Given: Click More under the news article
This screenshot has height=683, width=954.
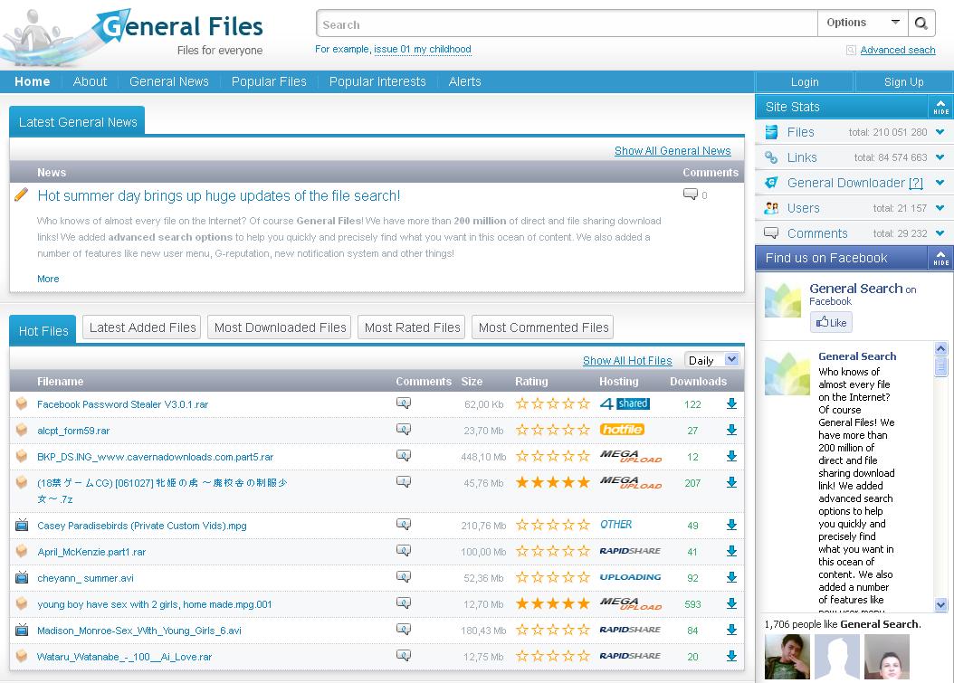Looking at the screenshot, I should pyautogui.click(x=48, y=279).
